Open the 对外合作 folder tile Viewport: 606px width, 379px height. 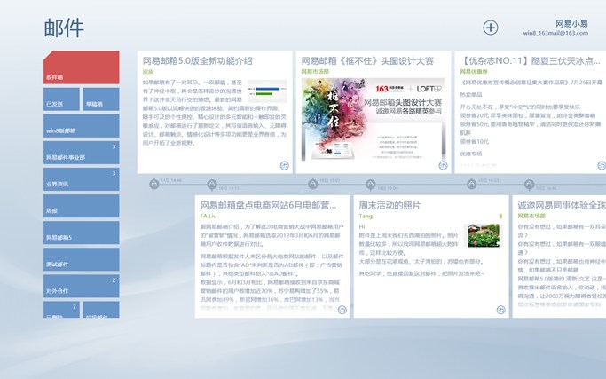tap(81, 287)
